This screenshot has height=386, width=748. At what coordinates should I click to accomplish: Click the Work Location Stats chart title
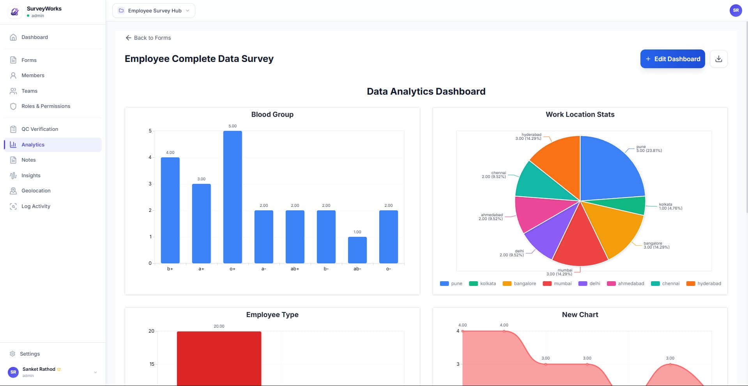[x=580, y=115]
